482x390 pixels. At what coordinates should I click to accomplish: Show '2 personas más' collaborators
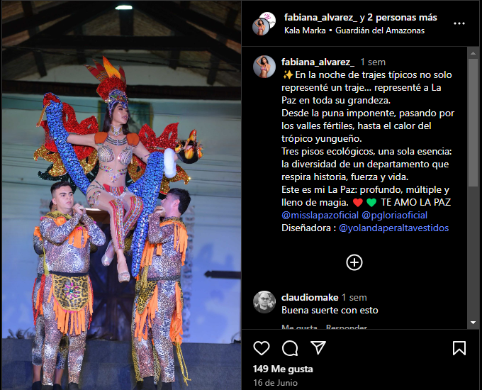(402, 18)
